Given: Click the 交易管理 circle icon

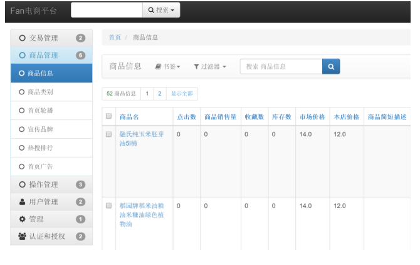Looking at the screenshot, I should pos(22,38).
